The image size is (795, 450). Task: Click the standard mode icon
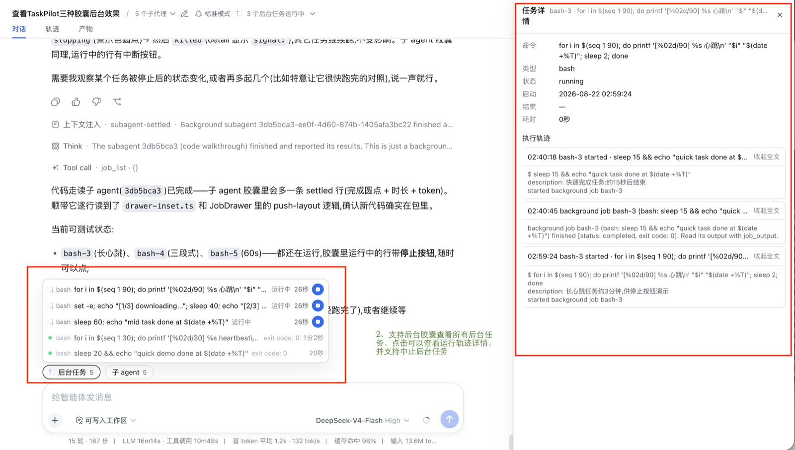199,14
